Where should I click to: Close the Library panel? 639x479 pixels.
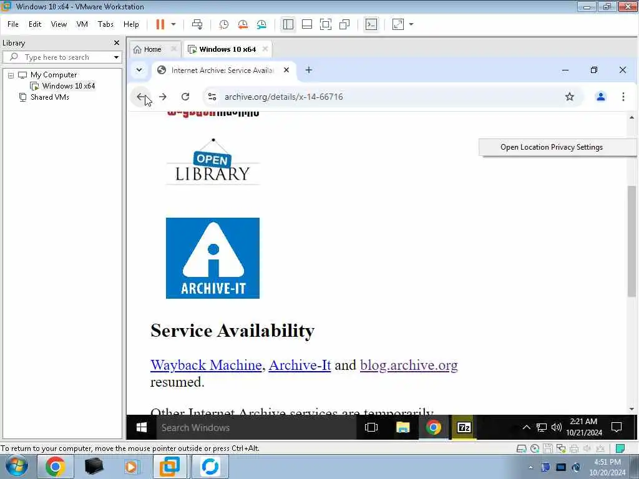pyautogui.click(x=117, y=43)
